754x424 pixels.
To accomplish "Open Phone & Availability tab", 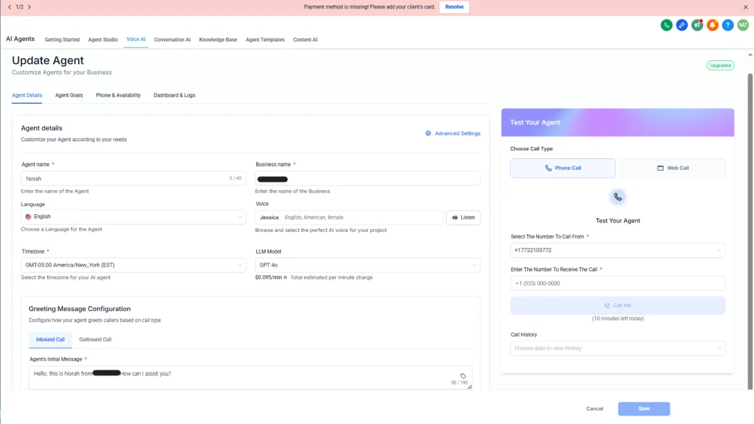I will pyautogui.click(x=118, y=95).
